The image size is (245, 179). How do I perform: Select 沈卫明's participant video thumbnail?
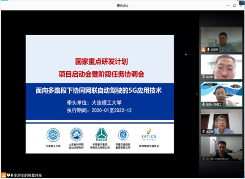221,121
